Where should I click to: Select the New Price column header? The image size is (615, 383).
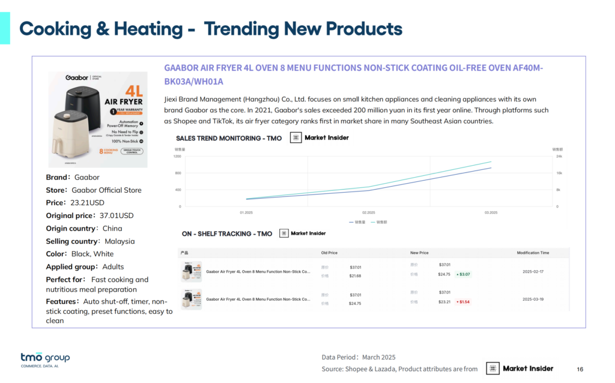pos(419,253)
